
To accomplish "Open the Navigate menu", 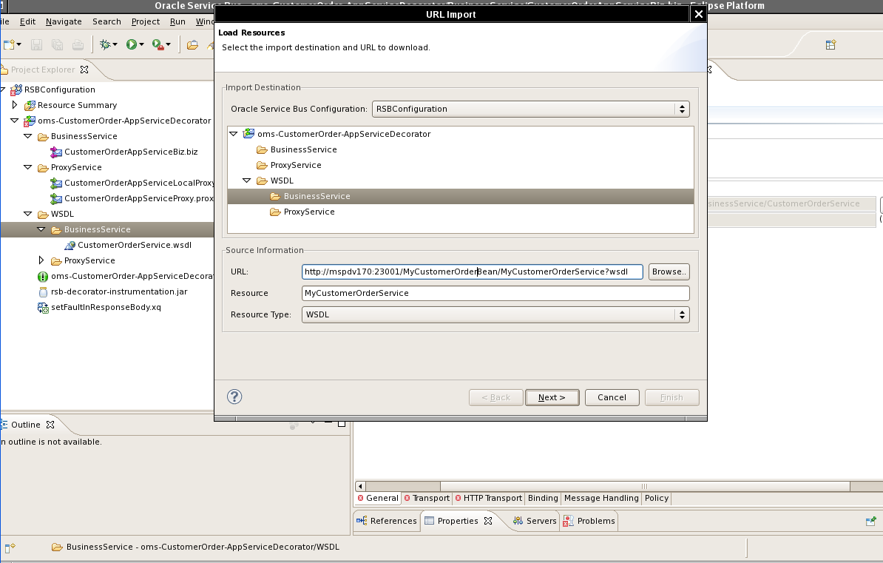I will click(64, 21).
